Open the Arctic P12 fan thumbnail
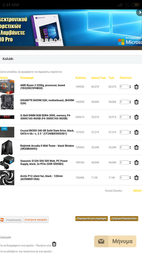 (7, 178)
